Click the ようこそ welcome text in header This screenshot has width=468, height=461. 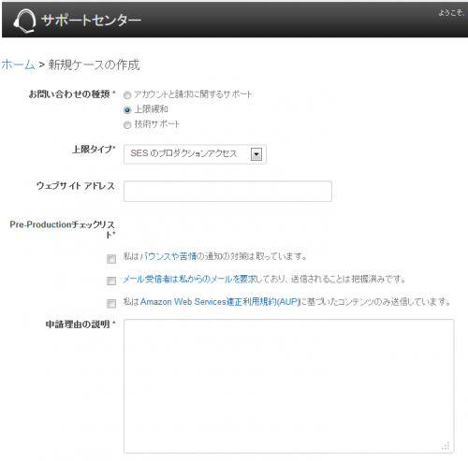[451, 13]
